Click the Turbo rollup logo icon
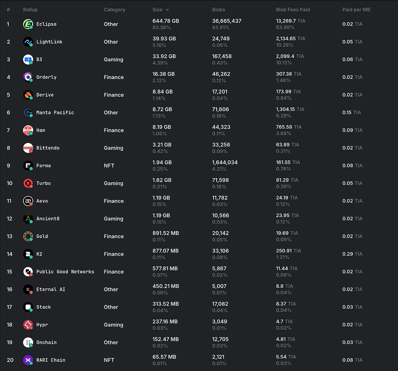 28,183
